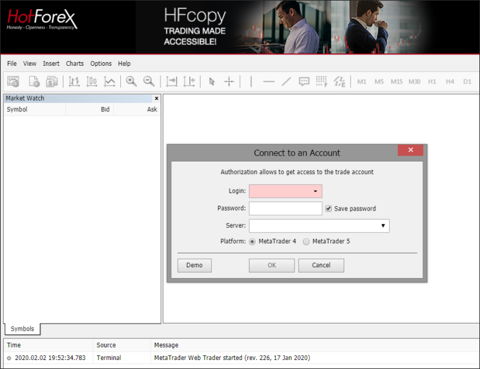Viewport: 480px width, 369px height.
Task: Switch chart to line chart view
Action: [x=110, y=81]
